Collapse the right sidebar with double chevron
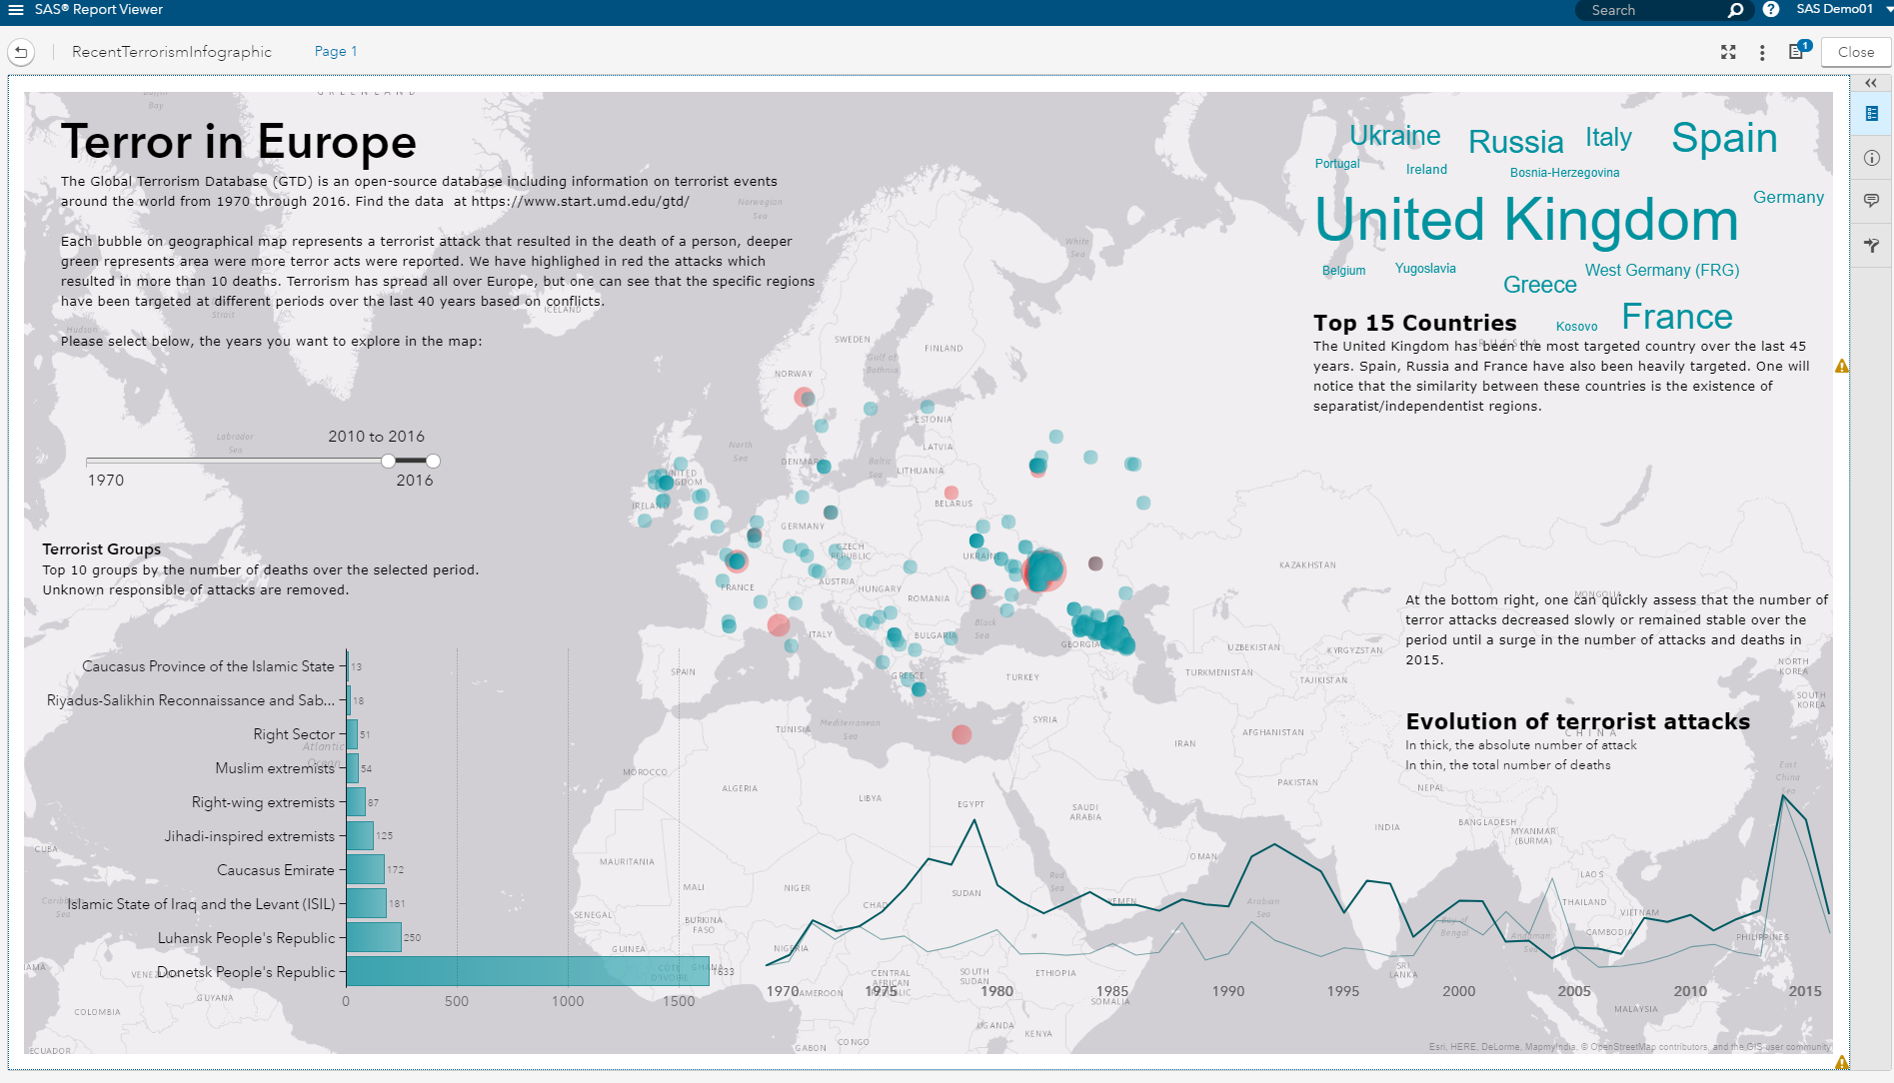Viewport: 1894px width, 1083px height. pos(1870,82)
